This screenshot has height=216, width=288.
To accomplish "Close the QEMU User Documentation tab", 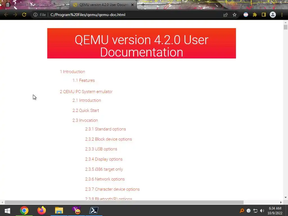I will click(132, 5).
